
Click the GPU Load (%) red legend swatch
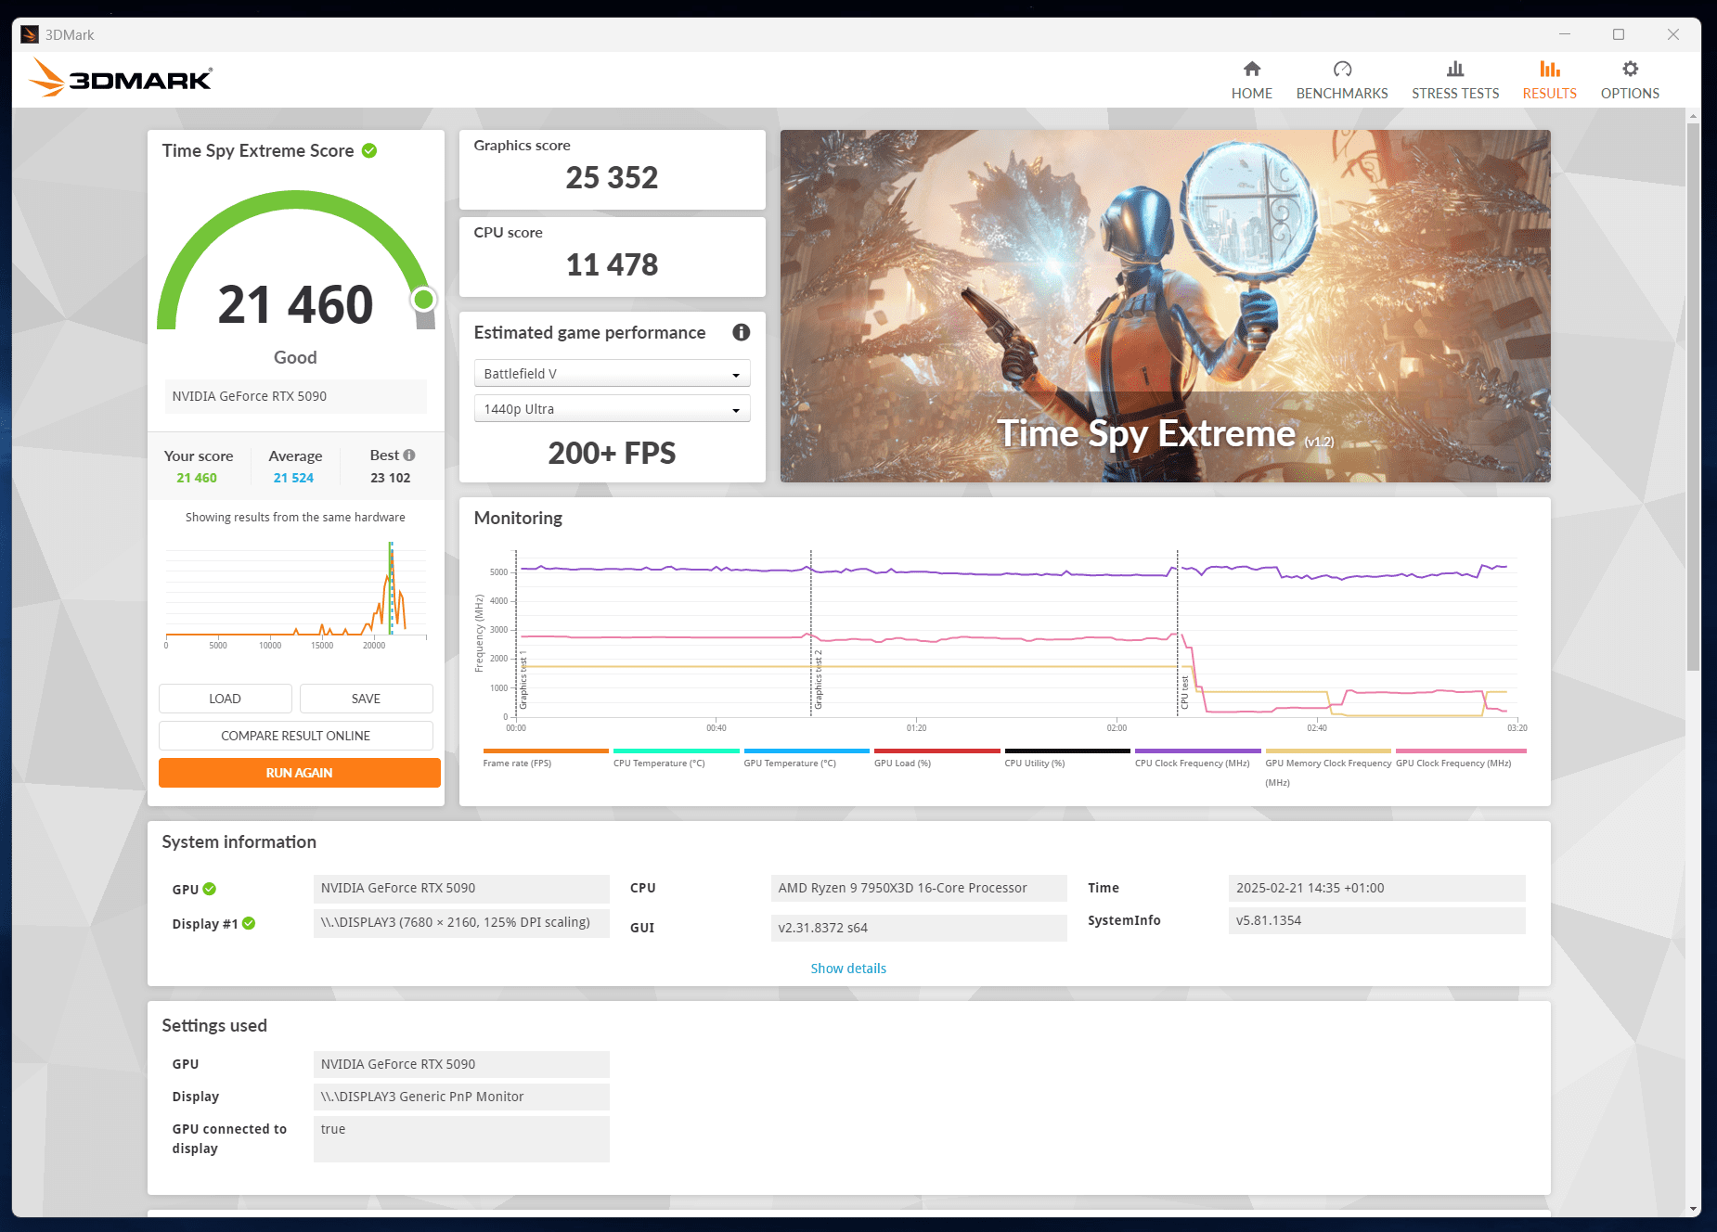[936, 751]
